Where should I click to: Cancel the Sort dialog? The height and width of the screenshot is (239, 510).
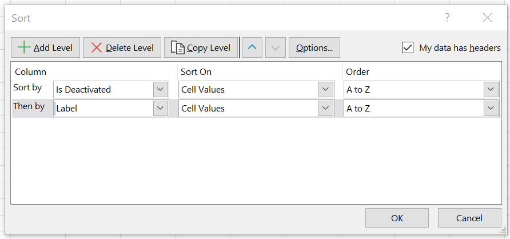469,218
